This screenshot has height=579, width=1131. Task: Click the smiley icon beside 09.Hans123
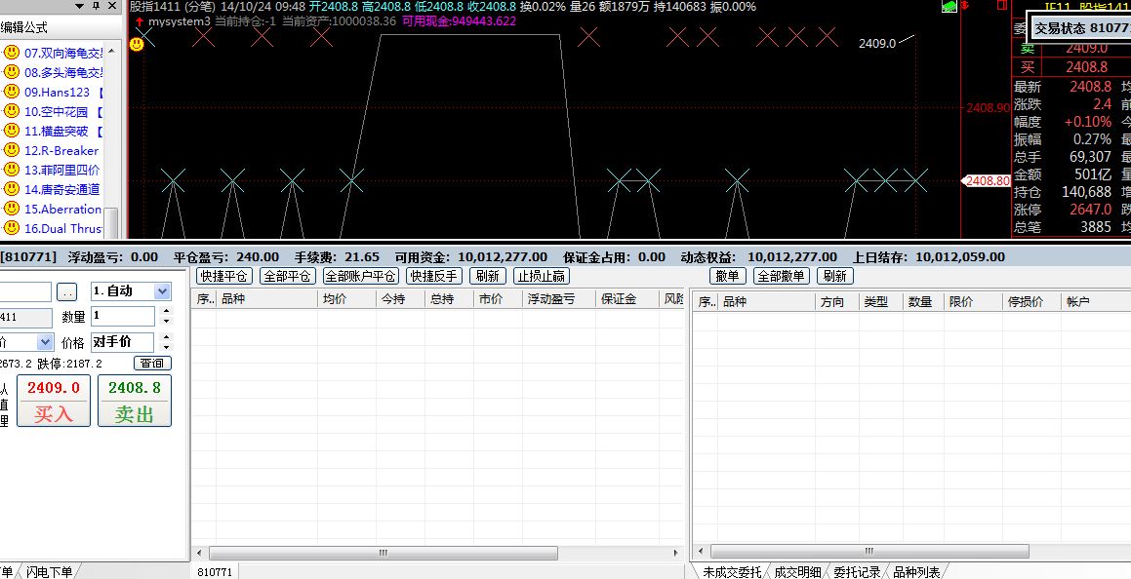click(11, 92)
